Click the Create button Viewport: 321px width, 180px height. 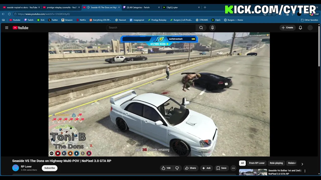pos(287,27)
